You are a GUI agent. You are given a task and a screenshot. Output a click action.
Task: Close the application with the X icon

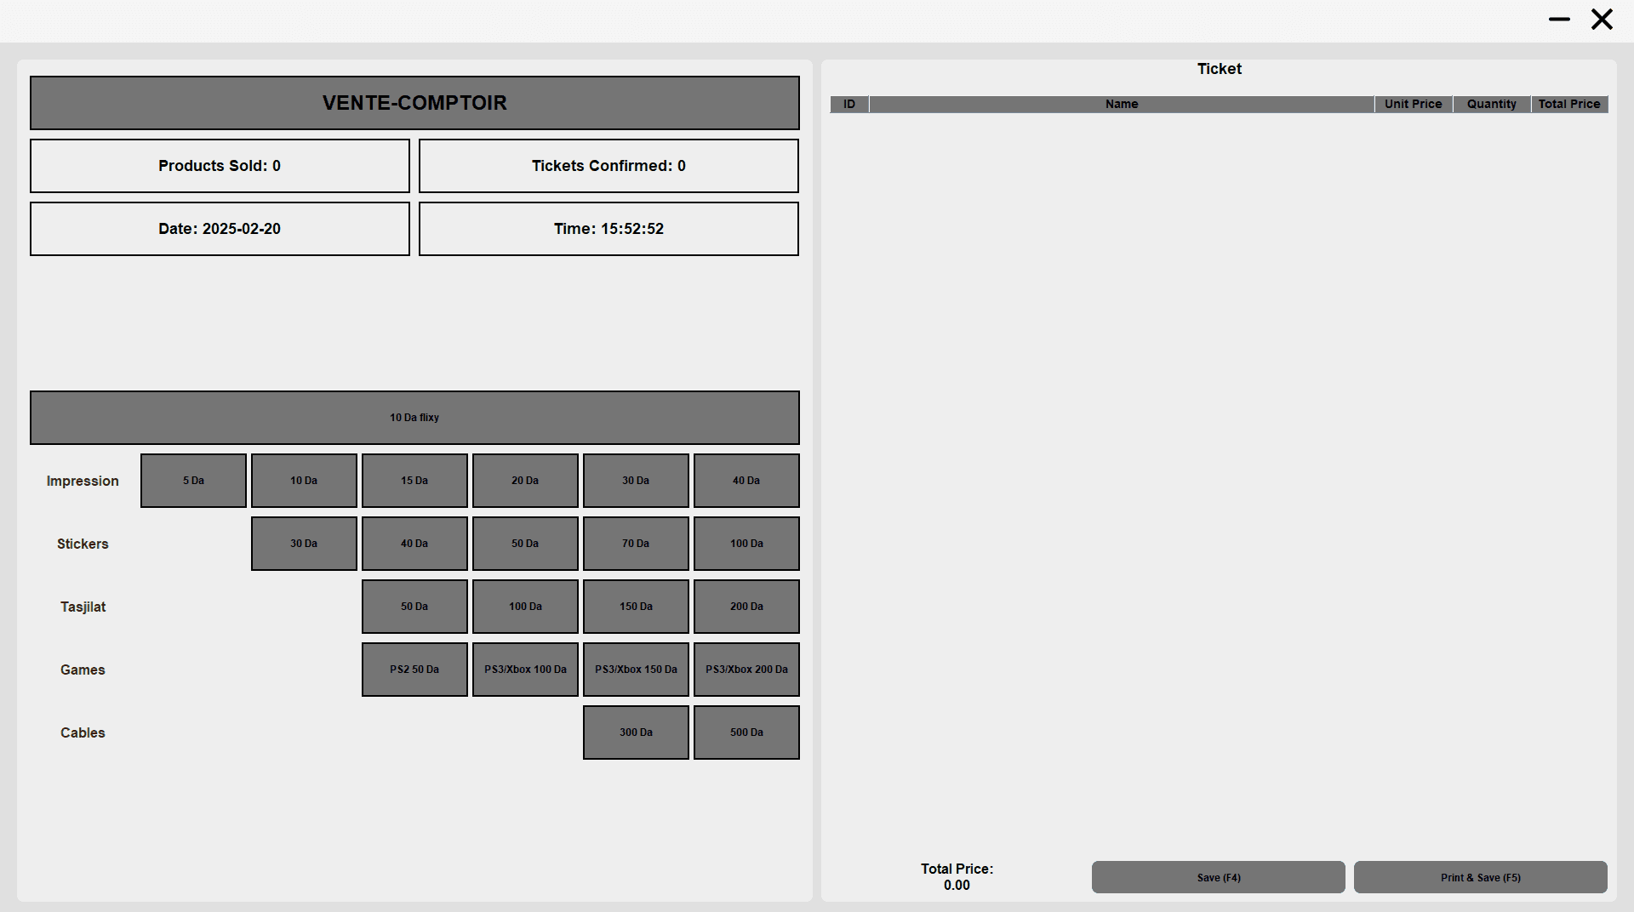point(1602,19)
